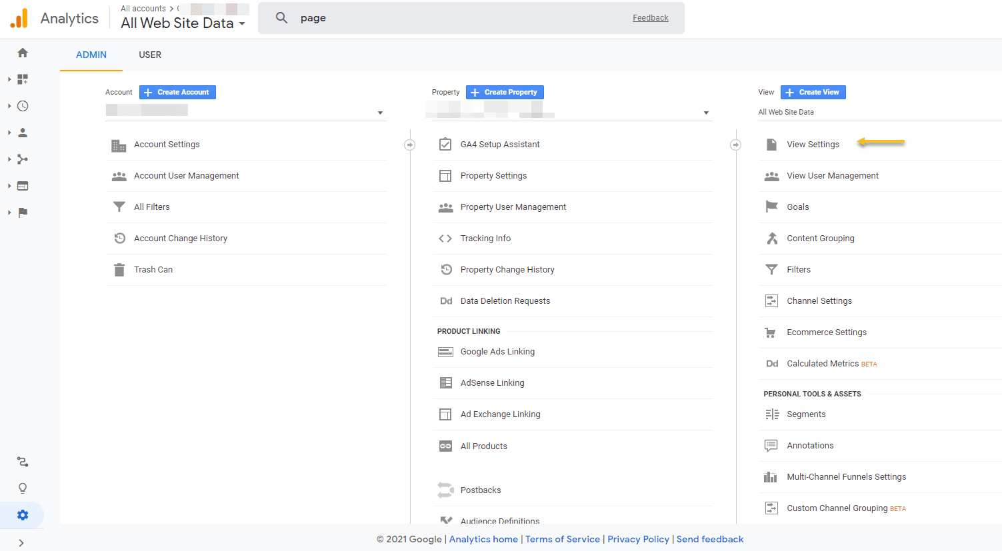Select the Admin gear icon
Viewport: 1002px width, 551px height.
pyautogui.click(x=22, y=514)
